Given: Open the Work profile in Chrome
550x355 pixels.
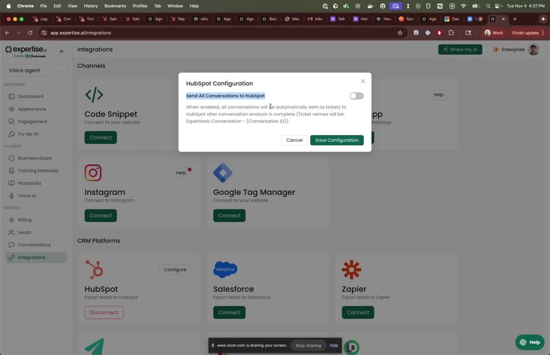Looking at the screenshot, I should tap(494, 33).
